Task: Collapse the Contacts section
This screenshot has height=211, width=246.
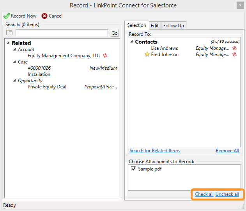Action: 132,42
